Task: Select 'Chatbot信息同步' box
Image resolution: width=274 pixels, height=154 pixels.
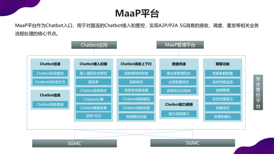Action: point(93,90)
